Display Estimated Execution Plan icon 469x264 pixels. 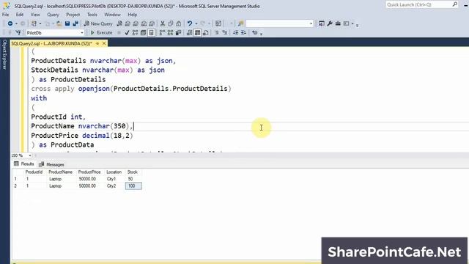(x=135, y=32)
